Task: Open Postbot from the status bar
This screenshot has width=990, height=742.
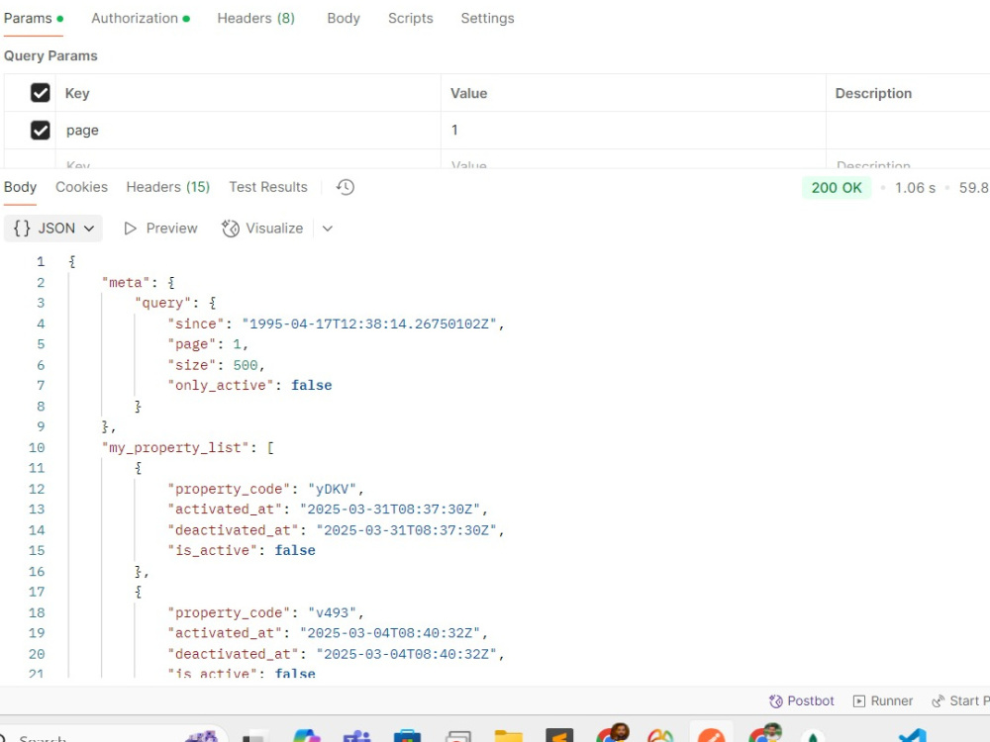Action: click(801, 701)
